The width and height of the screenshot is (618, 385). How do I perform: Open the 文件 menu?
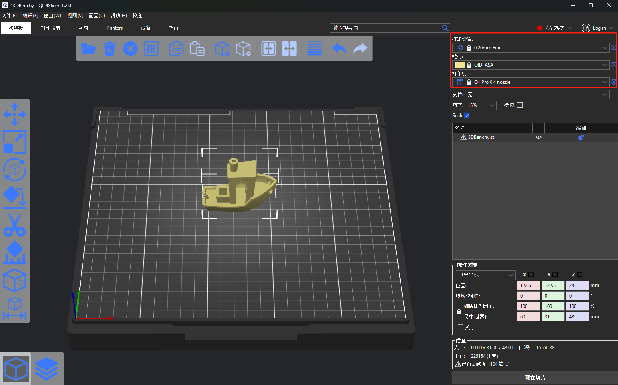[9, 16]
